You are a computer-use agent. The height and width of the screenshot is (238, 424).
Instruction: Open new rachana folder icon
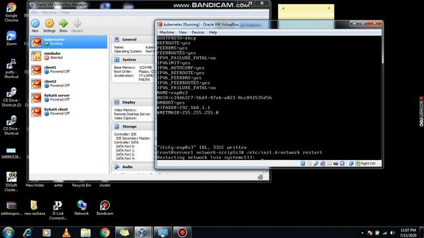34,208
